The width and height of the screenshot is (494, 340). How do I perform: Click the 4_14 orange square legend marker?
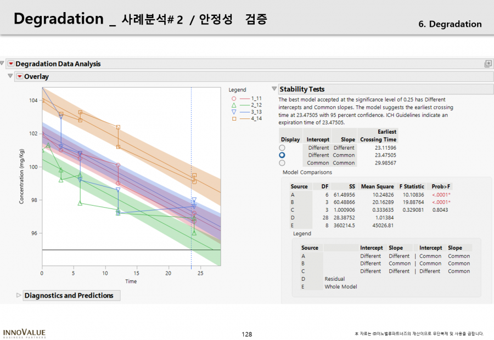234,118
